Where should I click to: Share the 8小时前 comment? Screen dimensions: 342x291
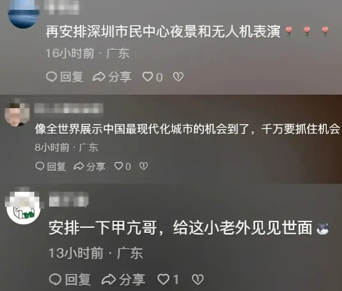point(90,166)
